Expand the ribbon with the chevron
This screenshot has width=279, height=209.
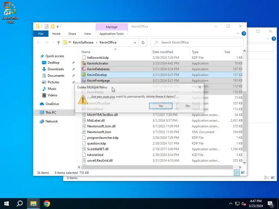click(x=238, y=33)
